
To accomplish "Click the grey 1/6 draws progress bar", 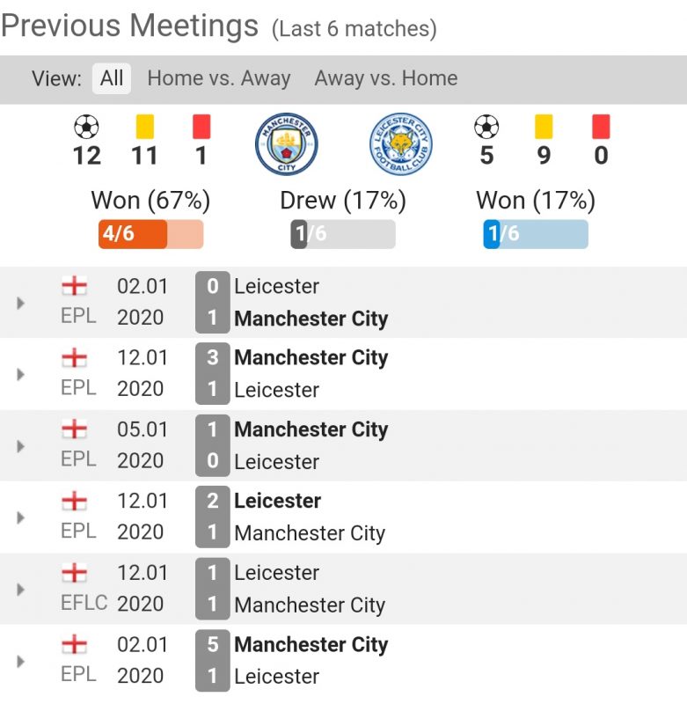I will pyautogui.click(x=342, y=234).
